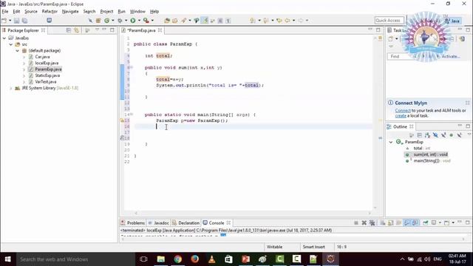The width and height of the screenshot is (473, 266).
Task: Open Chrome from the taskbar
Action: coord(177,259)
